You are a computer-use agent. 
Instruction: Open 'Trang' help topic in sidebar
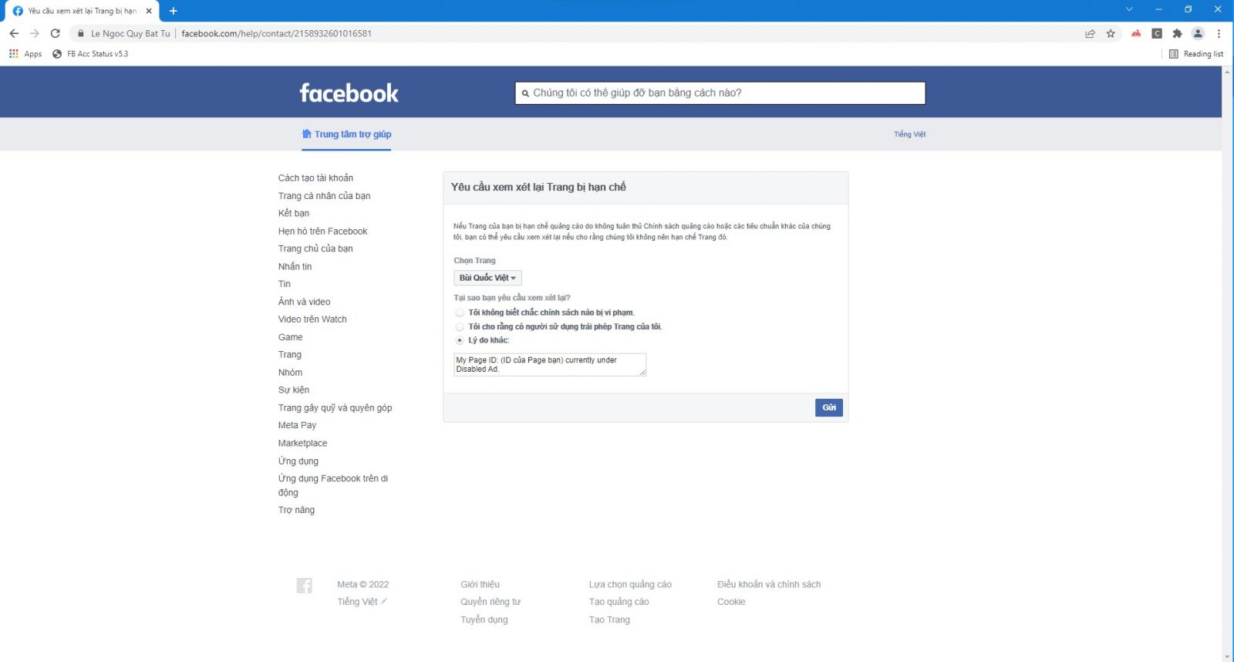coord(290,355)
